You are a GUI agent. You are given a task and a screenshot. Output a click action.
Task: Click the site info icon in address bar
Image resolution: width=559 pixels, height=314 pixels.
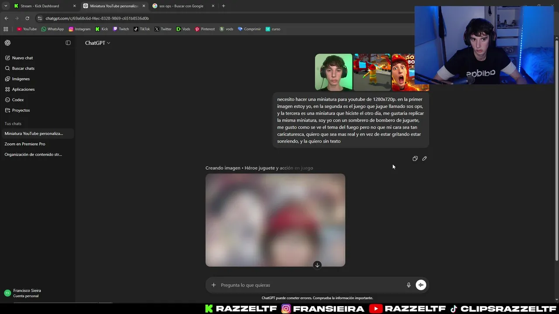[x=40, y=18]
